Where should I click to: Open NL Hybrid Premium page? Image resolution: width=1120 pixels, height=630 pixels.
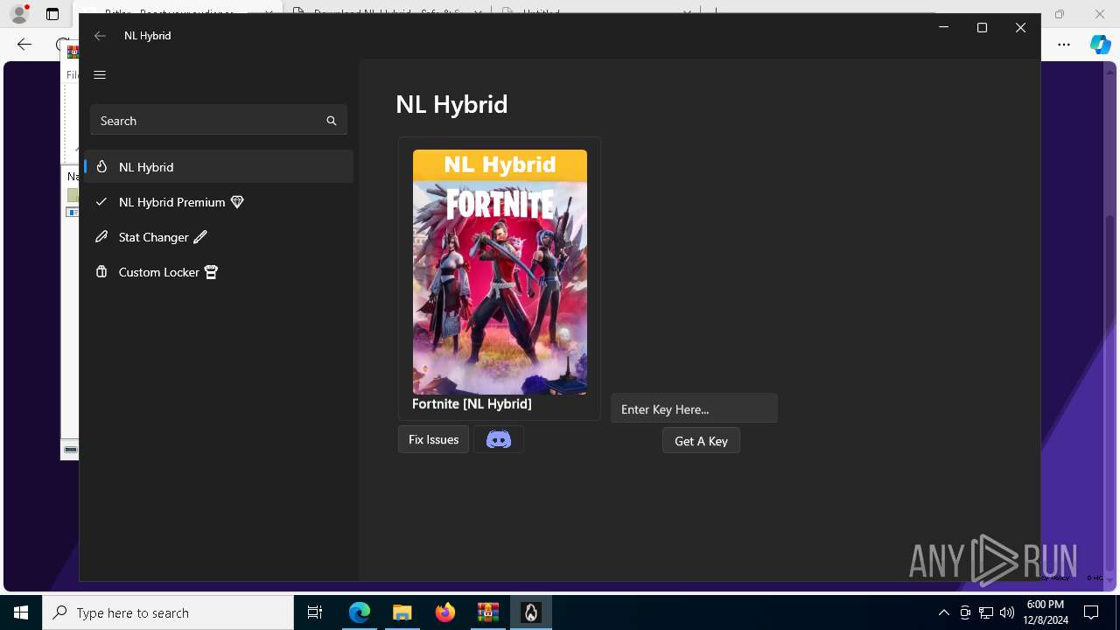(x=219, y=201)
